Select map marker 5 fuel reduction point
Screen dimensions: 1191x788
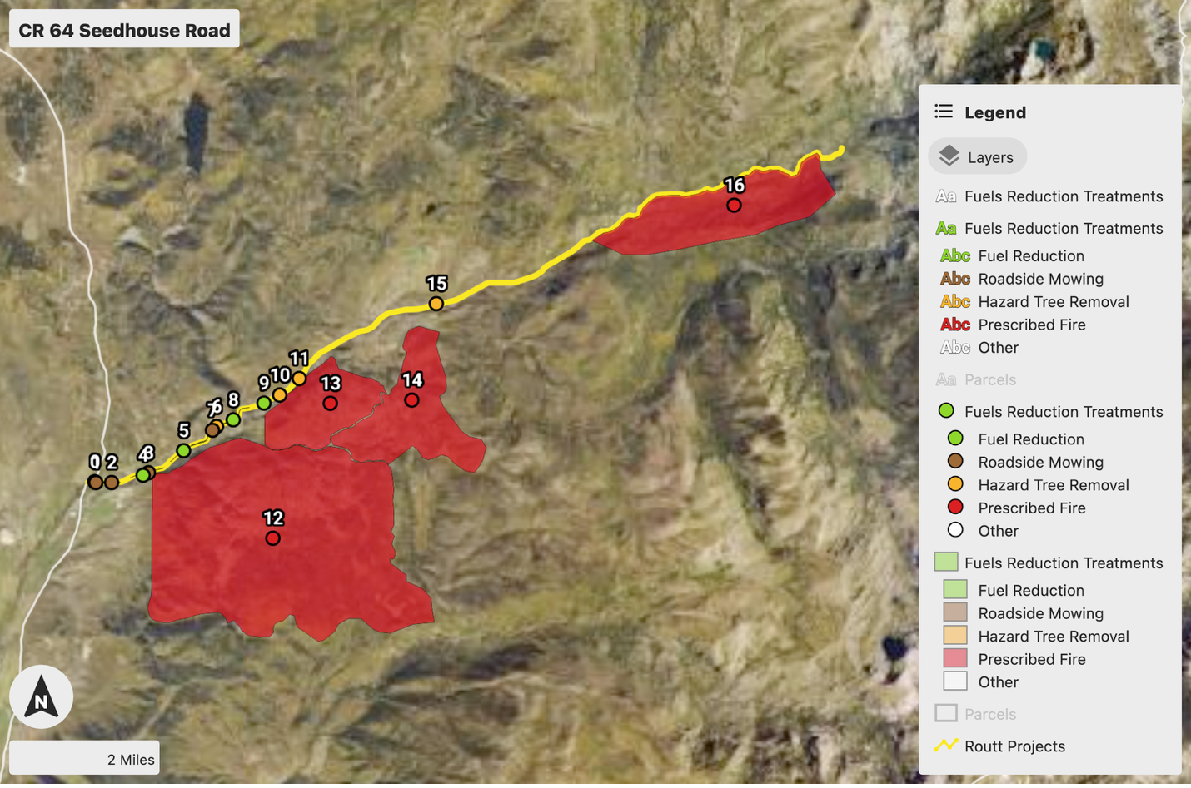click(183, 451)
